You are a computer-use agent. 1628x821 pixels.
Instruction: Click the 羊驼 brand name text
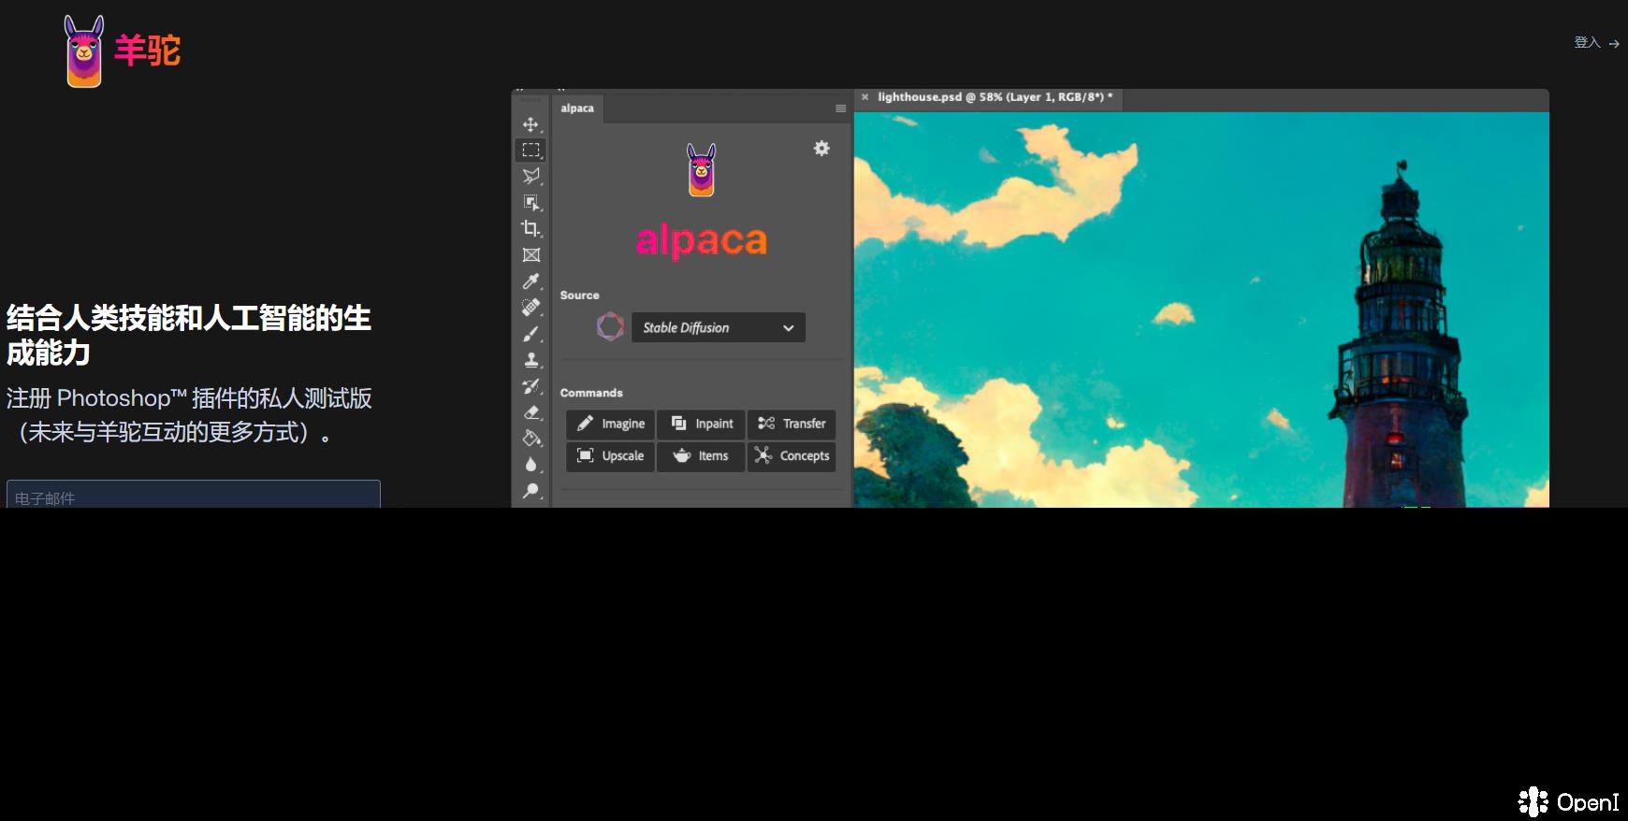point(147,50)
